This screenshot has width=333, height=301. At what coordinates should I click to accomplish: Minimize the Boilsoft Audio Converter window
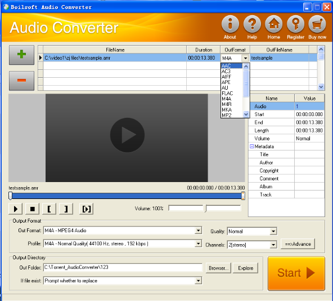click(x=307, y=7)
